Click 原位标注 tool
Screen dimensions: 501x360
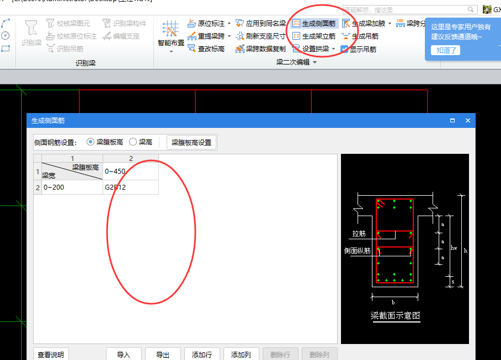(206, 23)
